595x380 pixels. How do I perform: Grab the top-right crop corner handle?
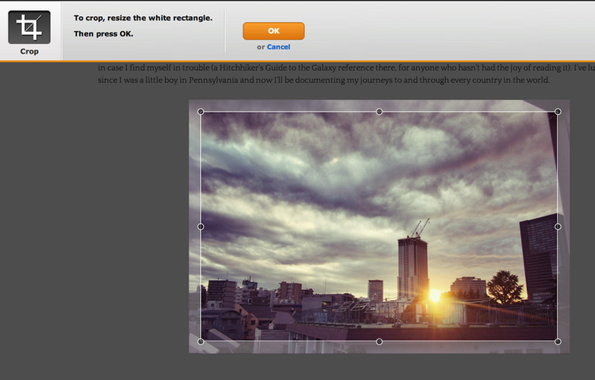558,112
